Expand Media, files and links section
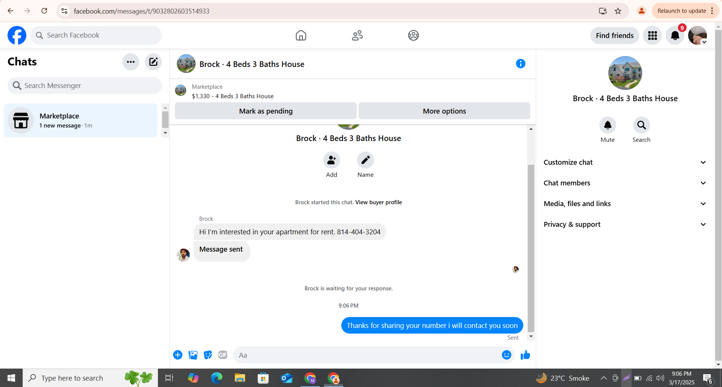 pos(625,204)
